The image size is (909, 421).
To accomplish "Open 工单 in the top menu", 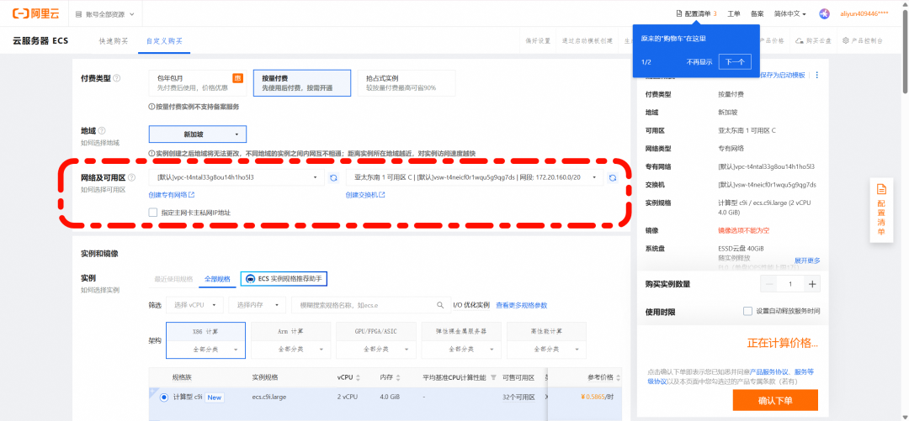I will pyautogui.click(x=734, y=13).
